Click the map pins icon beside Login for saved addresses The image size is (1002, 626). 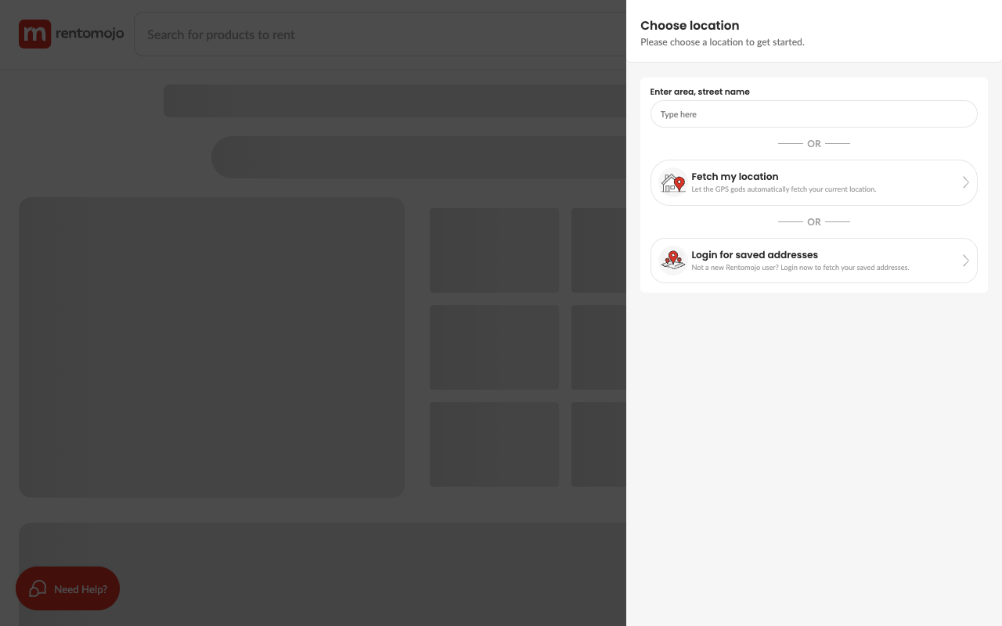[673, 261]
